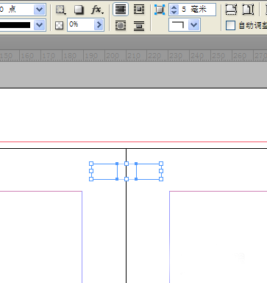The image size is (267, 283).
Task: Enable the 自动调整 auto-fit checkbox
Action: (x=230, y=25)
